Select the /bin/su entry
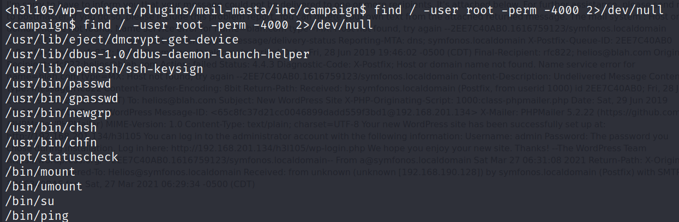The image size is (679, 222). pos(30,201)
